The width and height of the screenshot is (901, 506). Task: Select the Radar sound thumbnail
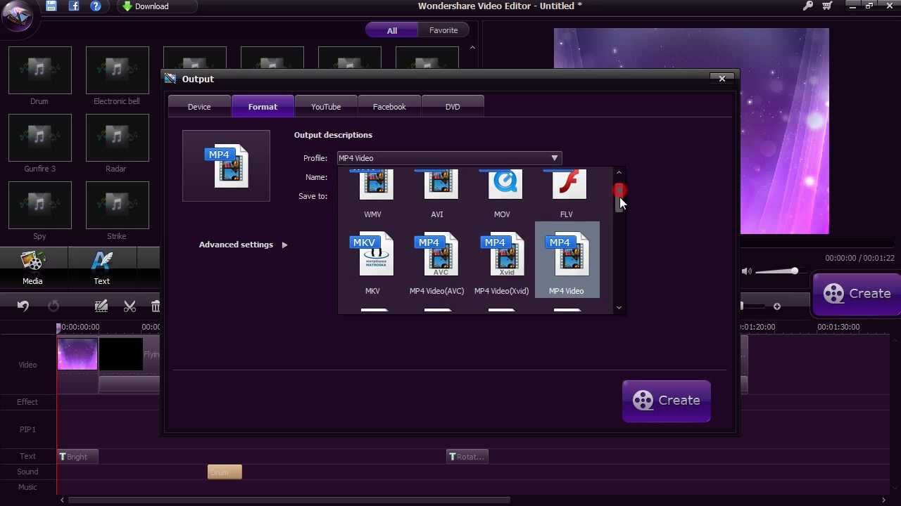pyautogui.click(x=118, y=138)
